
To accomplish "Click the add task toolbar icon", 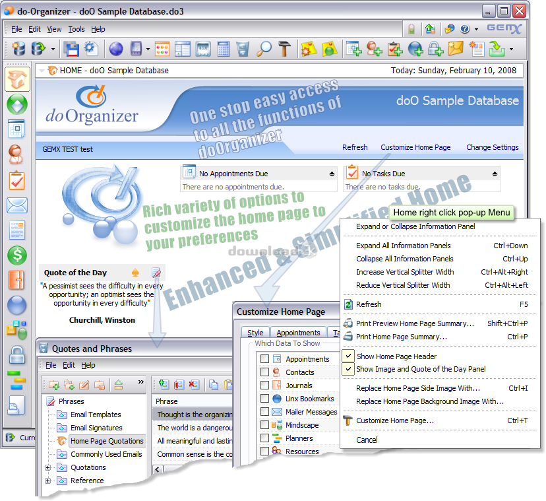I will coord(395,49).
